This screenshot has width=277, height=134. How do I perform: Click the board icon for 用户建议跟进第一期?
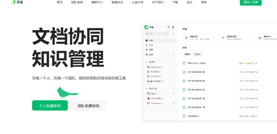184,107
